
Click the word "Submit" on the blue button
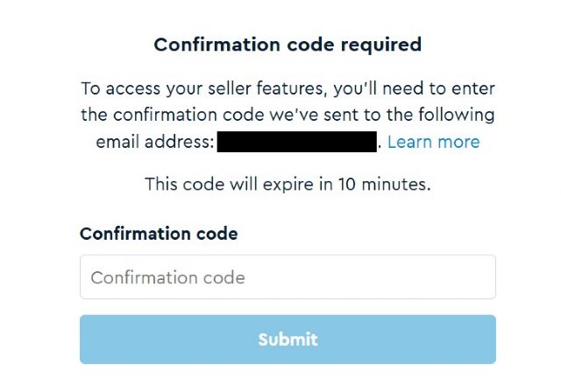click(288, 339)
